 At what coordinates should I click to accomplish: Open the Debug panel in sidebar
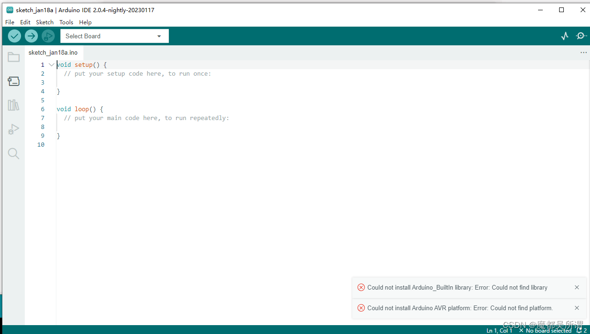(x=13, y=129)
